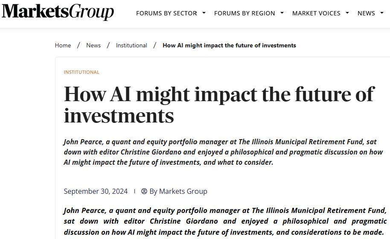
Task: Click the large article headline
Action: click(x=218, y=105)
